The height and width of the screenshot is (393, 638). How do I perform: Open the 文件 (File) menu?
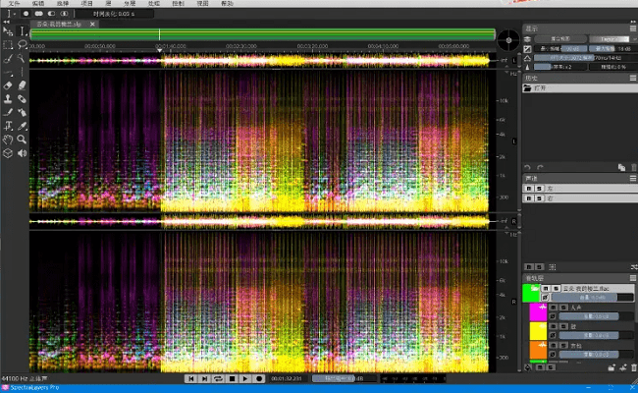click(x=14, y=5)
